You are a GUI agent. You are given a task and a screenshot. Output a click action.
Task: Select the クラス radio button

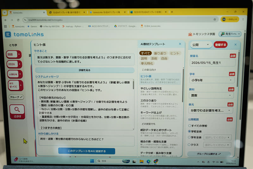tap(189, 145)
